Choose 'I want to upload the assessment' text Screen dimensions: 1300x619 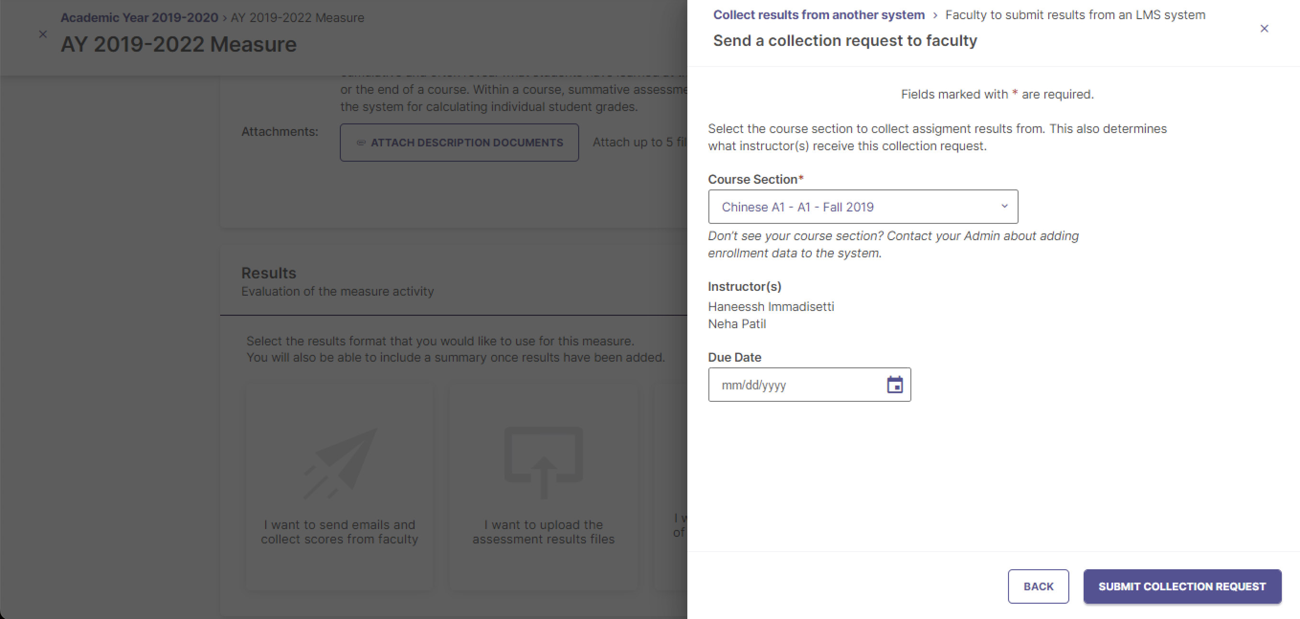[544, 532]
